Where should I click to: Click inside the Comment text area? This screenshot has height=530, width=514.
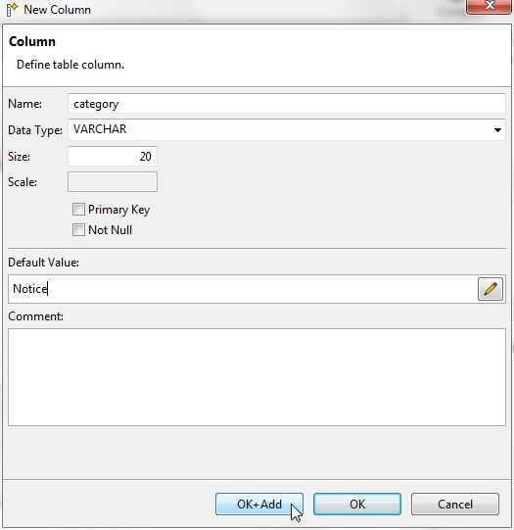click(x=257, y=377)
